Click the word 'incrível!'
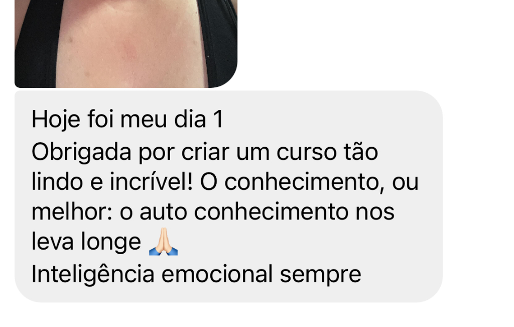 (x=151, y=181)
